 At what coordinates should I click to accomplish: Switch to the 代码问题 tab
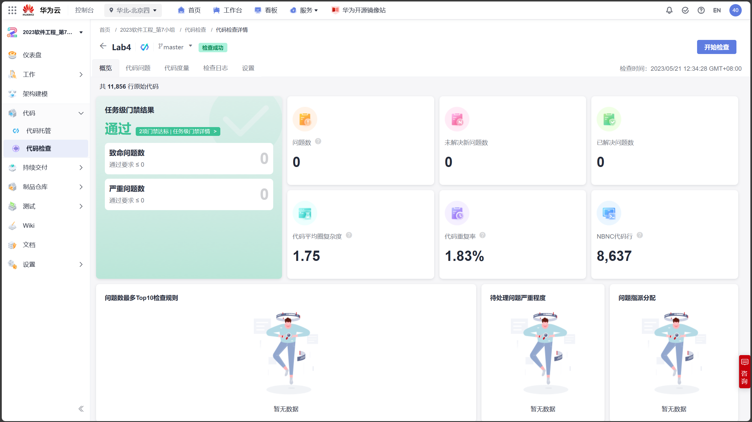point(138,68)
